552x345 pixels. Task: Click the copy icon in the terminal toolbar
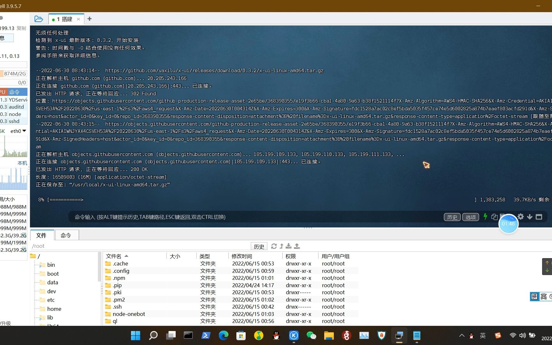[494, 217]
